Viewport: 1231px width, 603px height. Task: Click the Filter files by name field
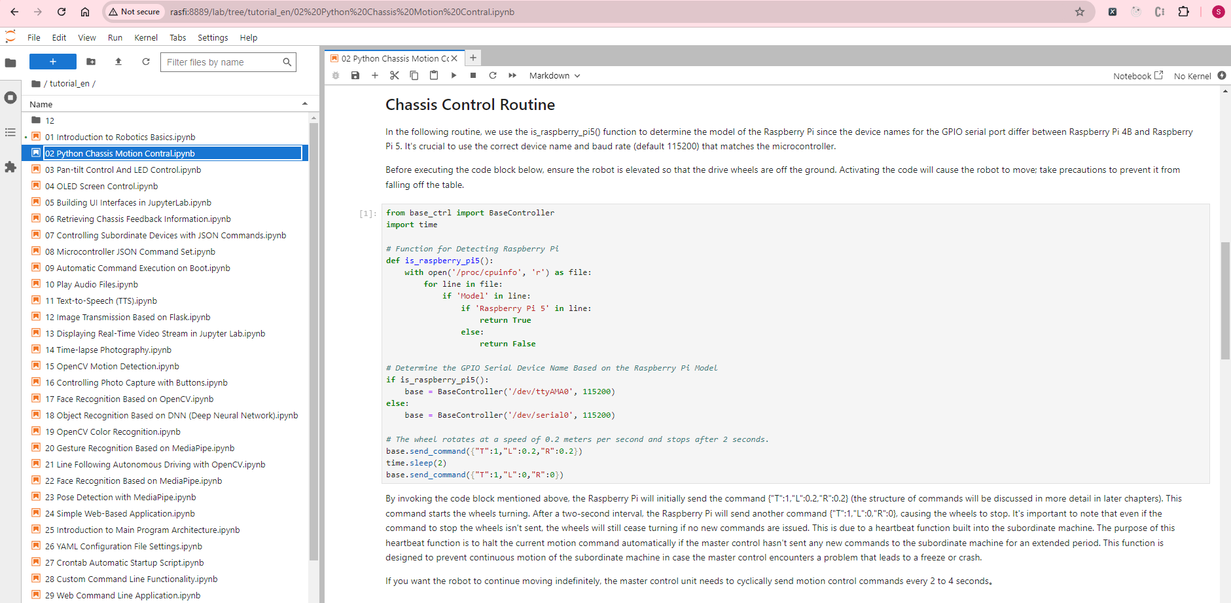pyautogui.click(x=228, y=62)
